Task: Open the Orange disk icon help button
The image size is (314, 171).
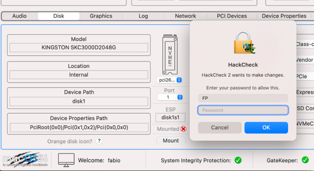Action: click(x=99, y=141)
